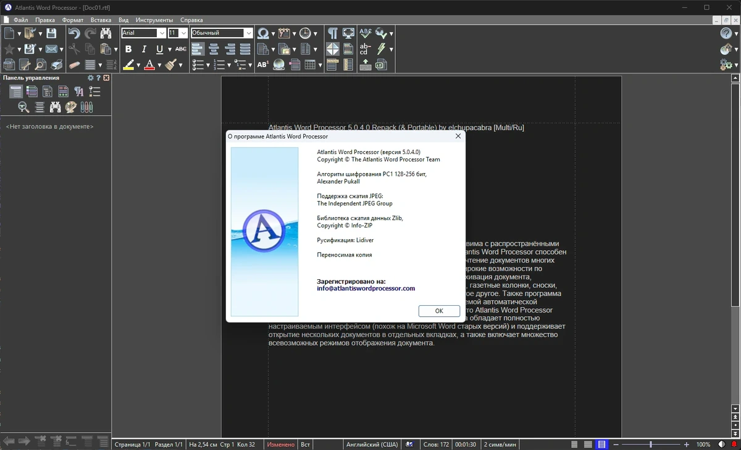Viewport: 741px width, 450px height.
Task: Toggle justify text alignment
Action: tap(245, 49)
